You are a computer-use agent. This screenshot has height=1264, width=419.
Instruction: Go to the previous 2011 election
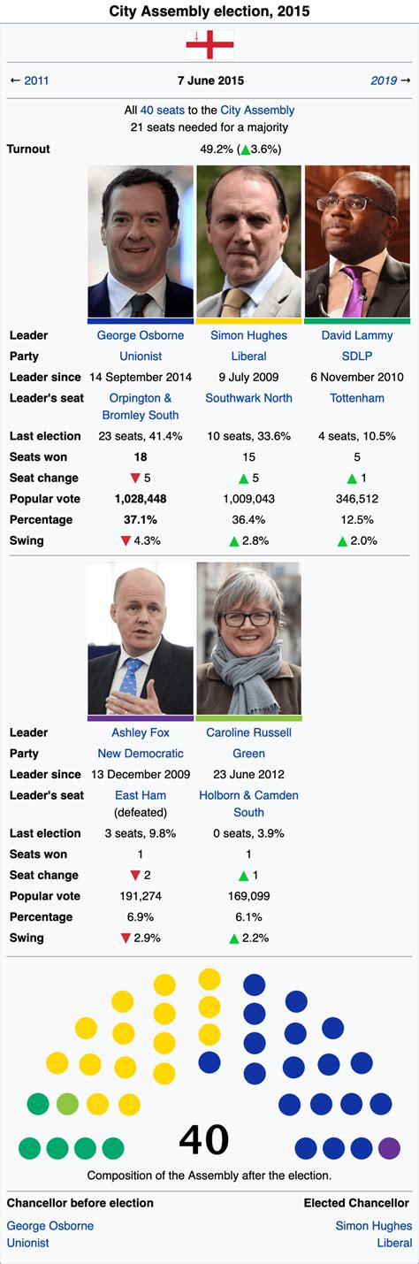[x=36, y=80]
